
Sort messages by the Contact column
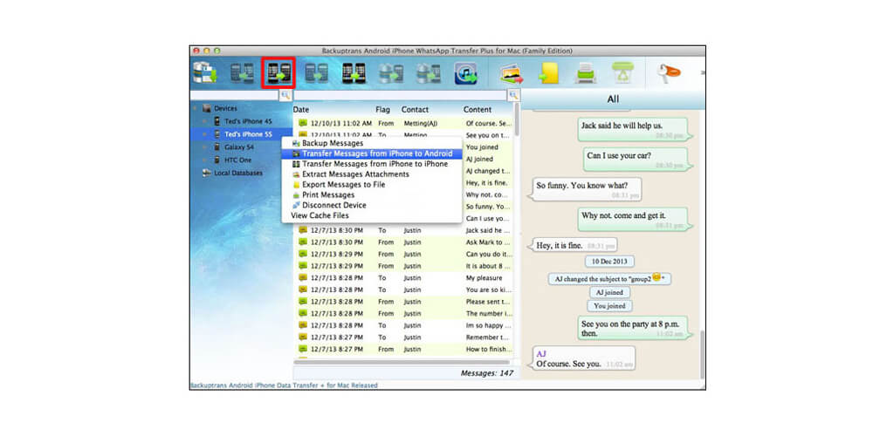[416, 110]
